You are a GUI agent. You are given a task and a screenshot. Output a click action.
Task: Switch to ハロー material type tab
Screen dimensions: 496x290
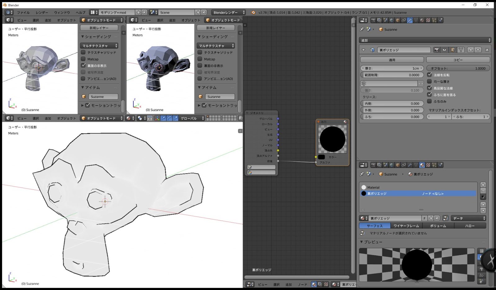[470, 226]
